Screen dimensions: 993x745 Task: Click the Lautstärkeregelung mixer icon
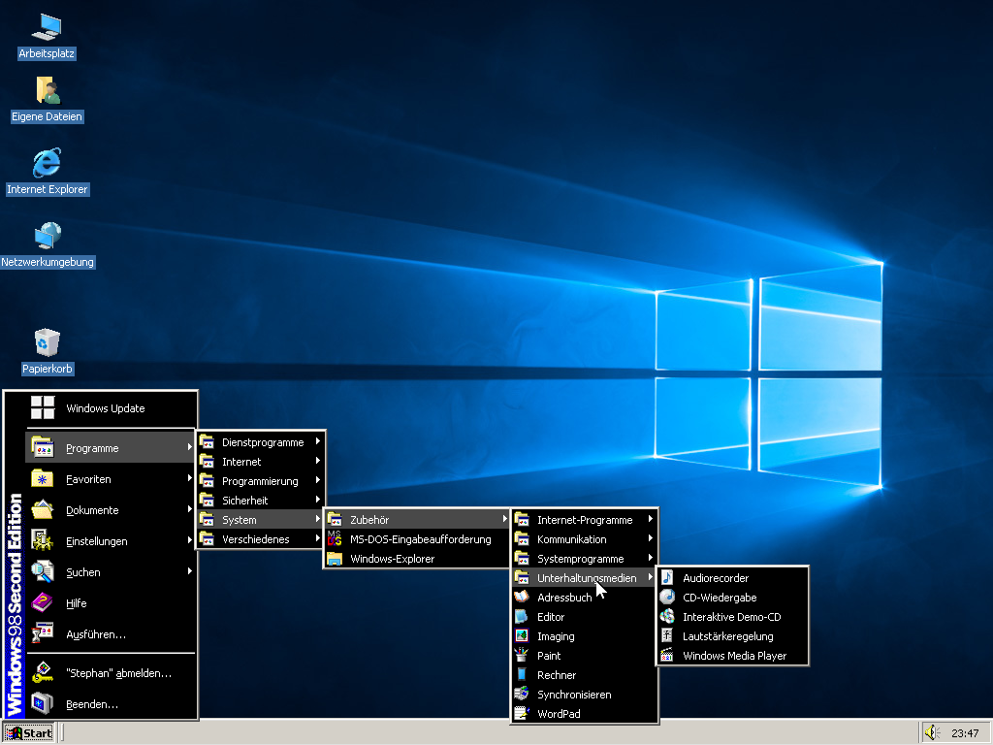tap(667, 636)
